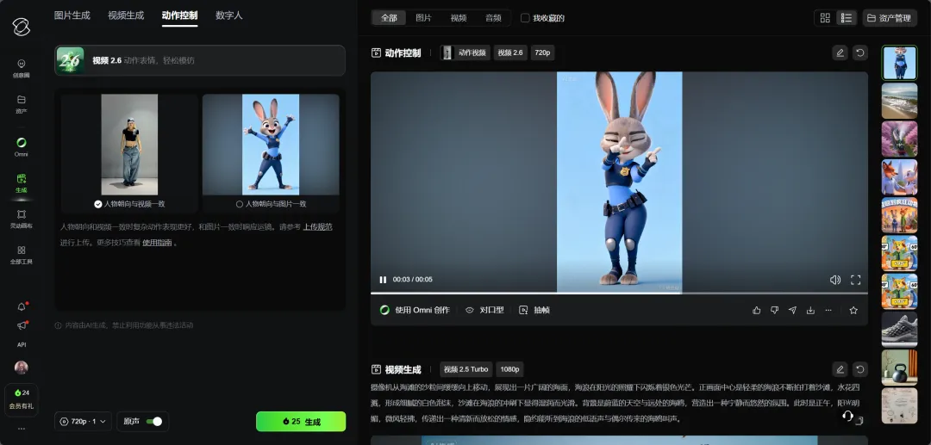Click the uploaded dance reference video

point(129,145)
